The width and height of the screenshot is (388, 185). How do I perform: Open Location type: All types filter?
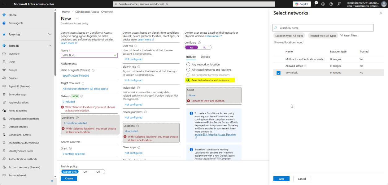click(289, 36)
